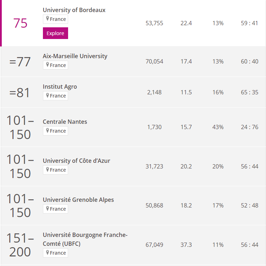Image resolution: width=266 pixels, height=266 pixels.
Task: Open the University of Côte d'Azur page
Action: [76, 161]
